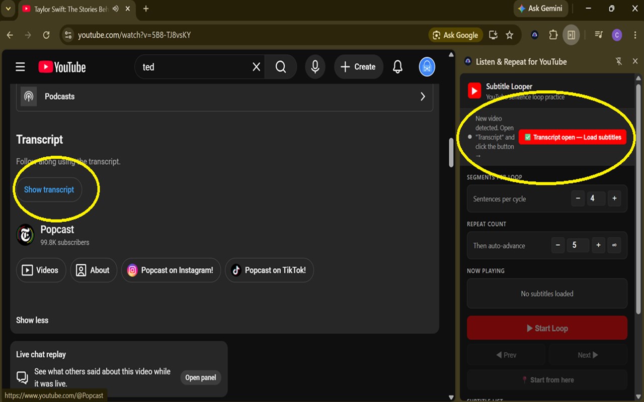Open YouTube notifications bell

point(397,67)
